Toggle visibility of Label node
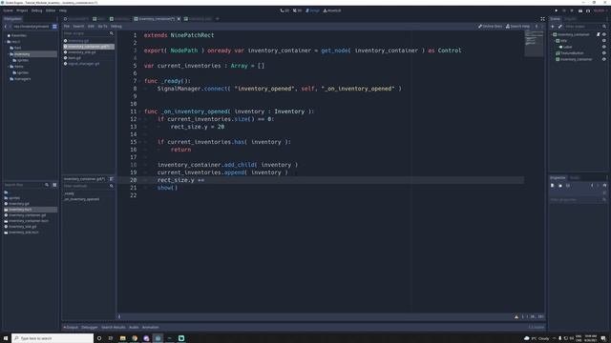This screenshot has width=611, height=343. [604, 47]
